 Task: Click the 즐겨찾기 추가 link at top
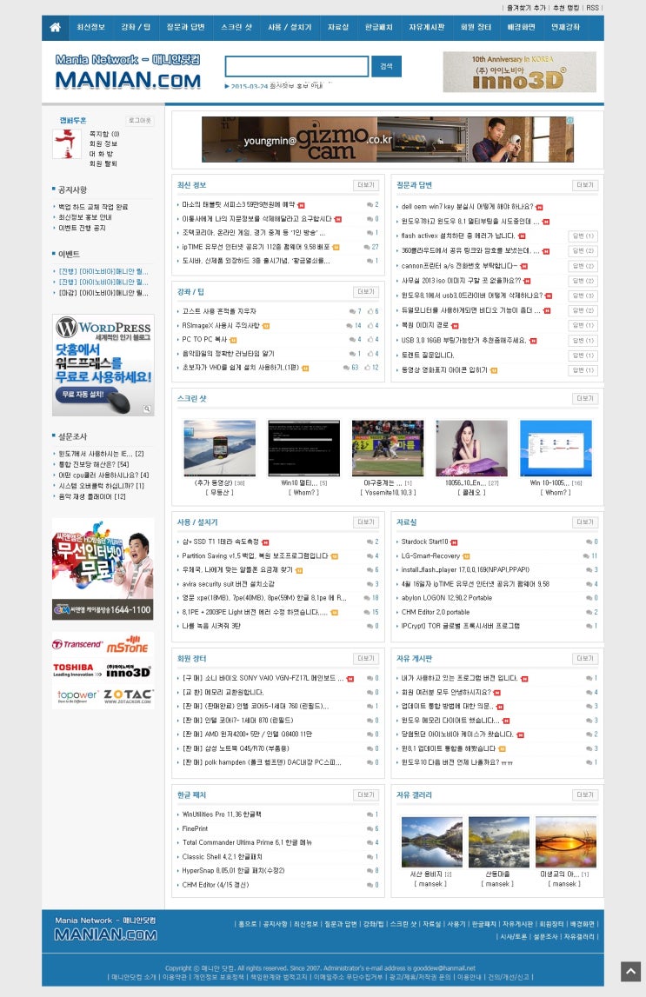pyautogui.click(x=526, y=8)
